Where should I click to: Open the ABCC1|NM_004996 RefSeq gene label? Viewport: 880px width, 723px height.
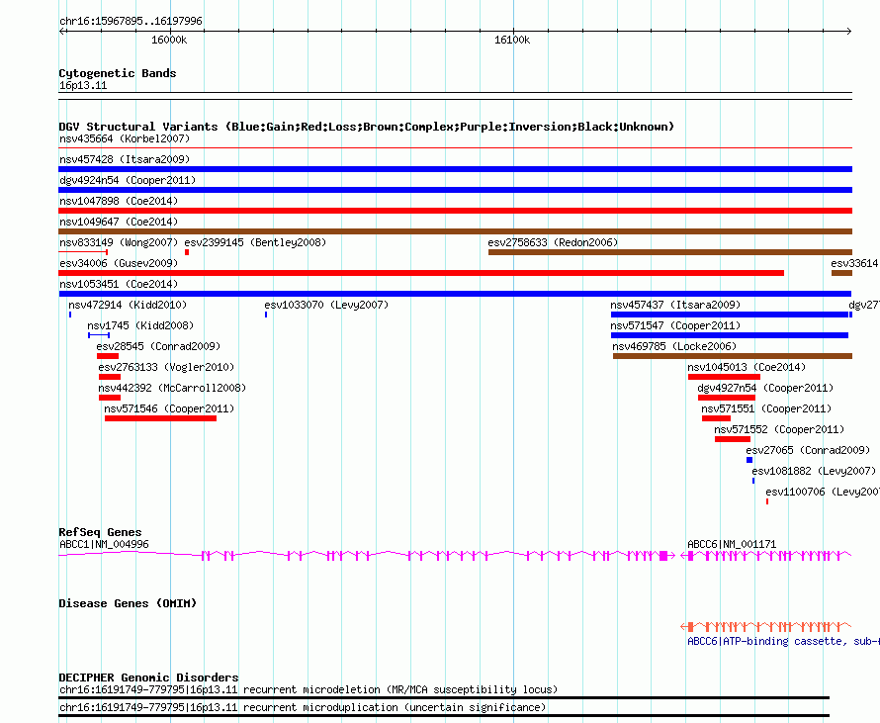[x=104, y=545]
